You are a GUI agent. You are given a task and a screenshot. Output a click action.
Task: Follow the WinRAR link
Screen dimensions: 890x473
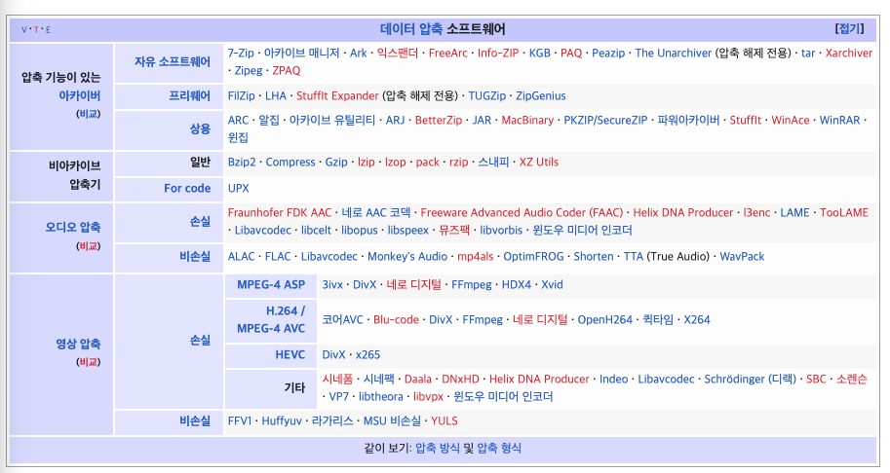(x=839, y=120)
